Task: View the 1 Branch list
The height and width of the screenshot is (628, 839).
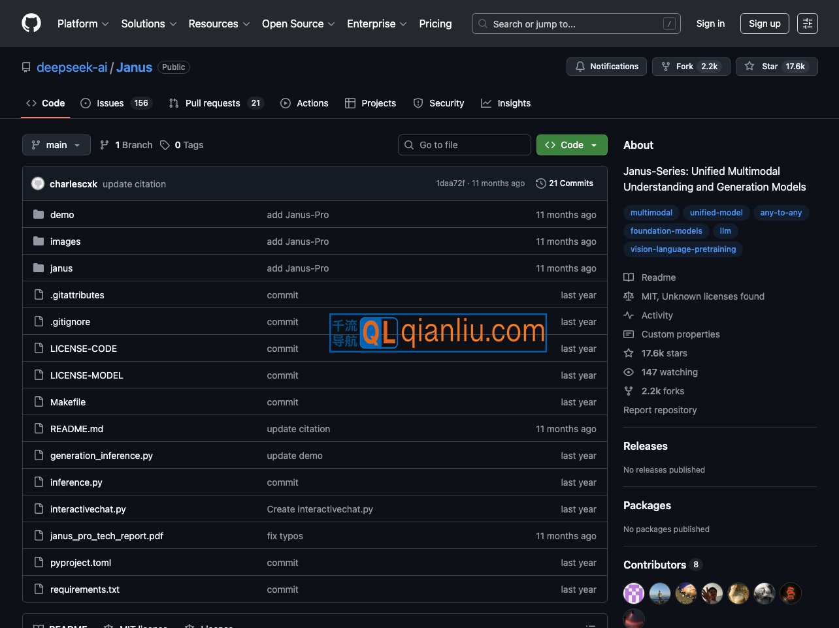Action: click(x=126, y=145)
